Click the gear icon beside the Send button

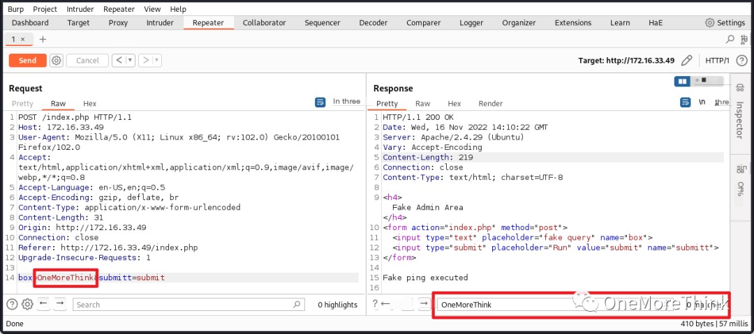coord(57,61)
